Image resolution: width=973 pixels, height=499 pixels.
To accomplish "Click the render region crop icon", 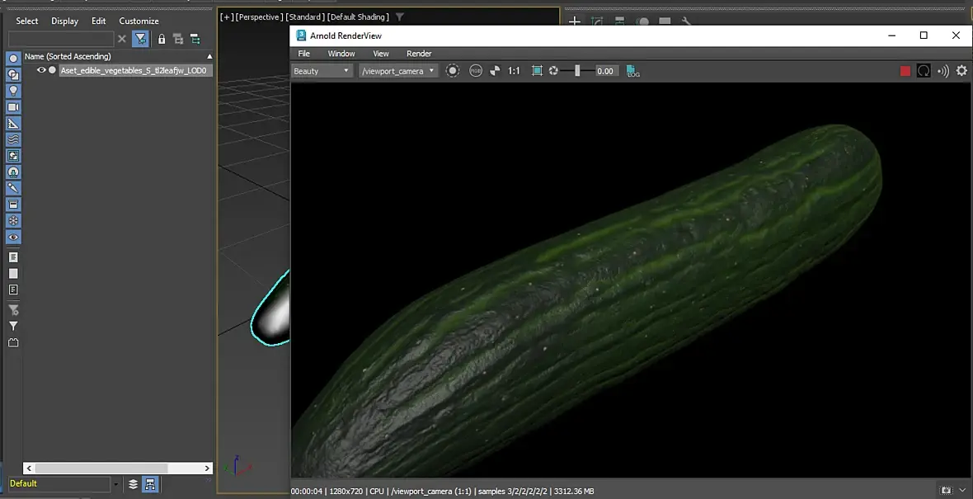I will pyautogui.click(x=537, y=71).
